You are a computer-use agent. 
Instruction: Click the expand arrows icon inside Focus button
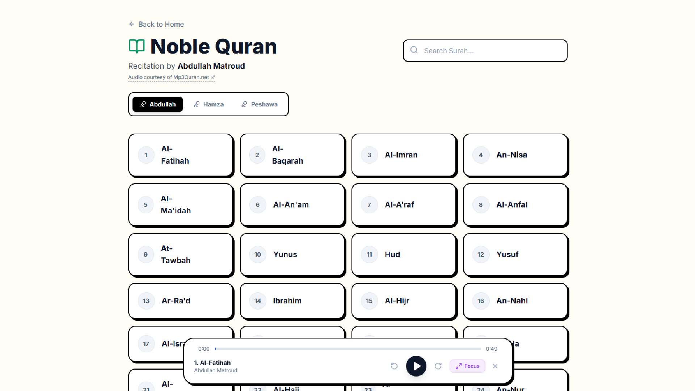pyautogui.click(x=459, y=366)
